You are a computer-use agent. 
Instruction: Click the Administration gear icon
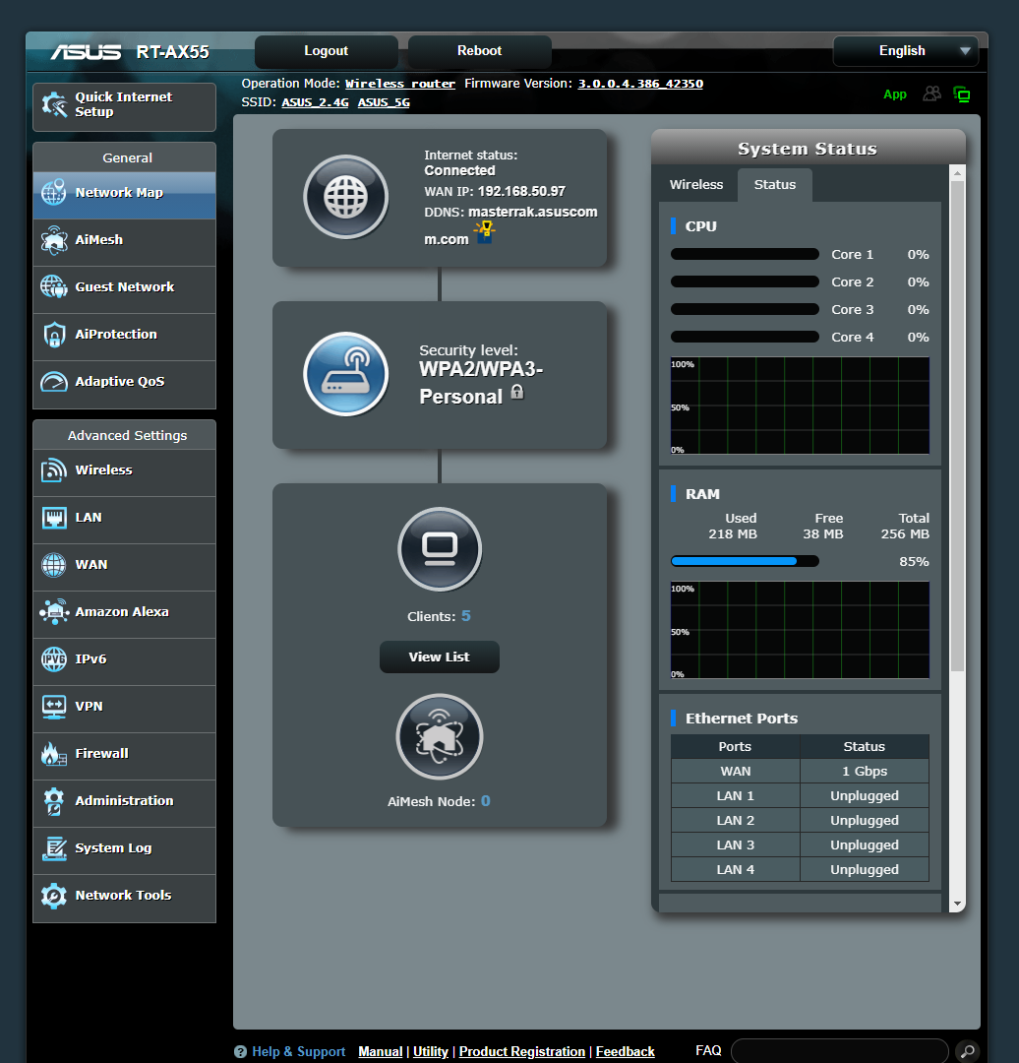pyautogui.click(x=53, y=801)
